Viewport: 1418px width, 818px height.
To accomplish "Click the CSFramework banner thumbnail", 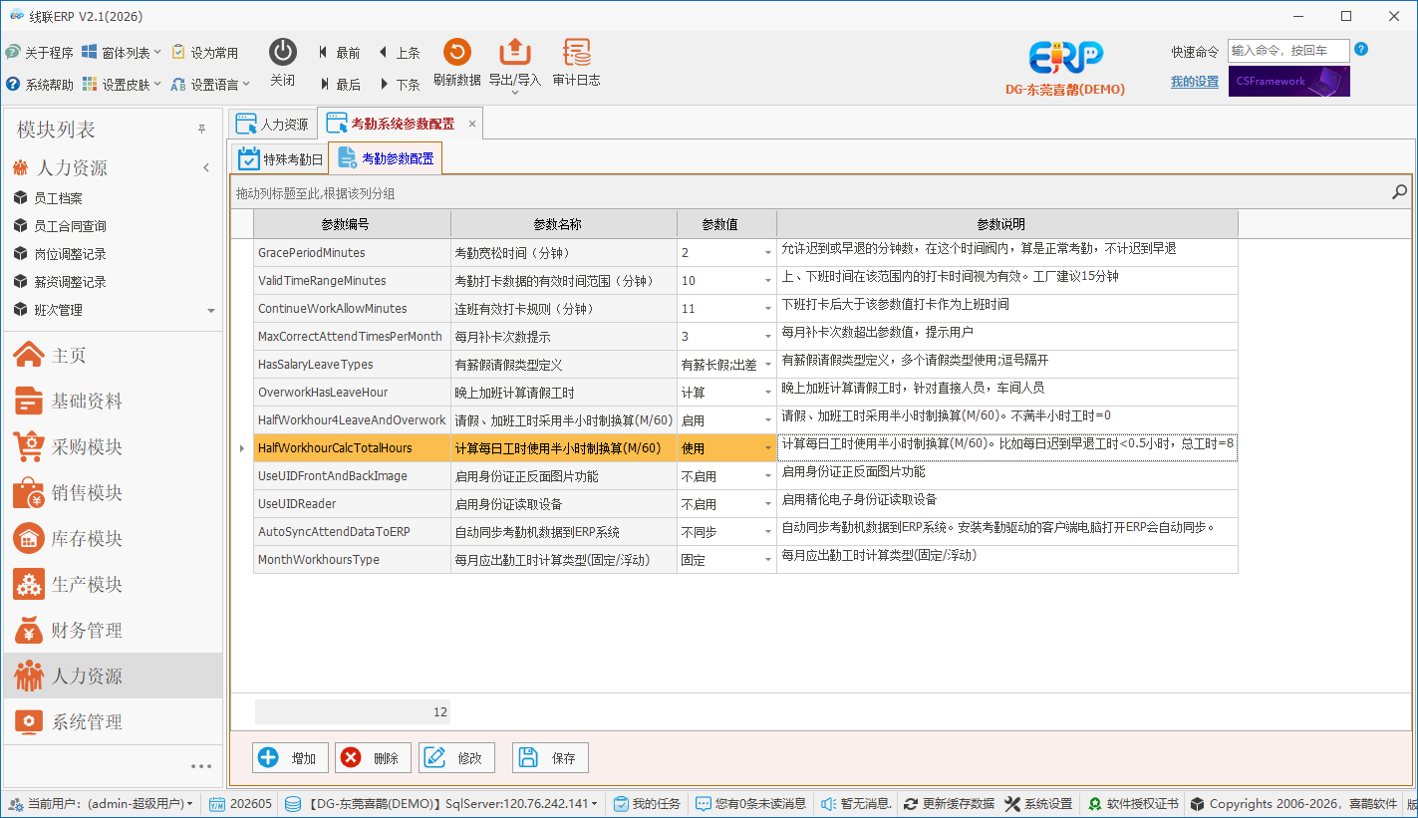I will click(x=1289, y=82).
